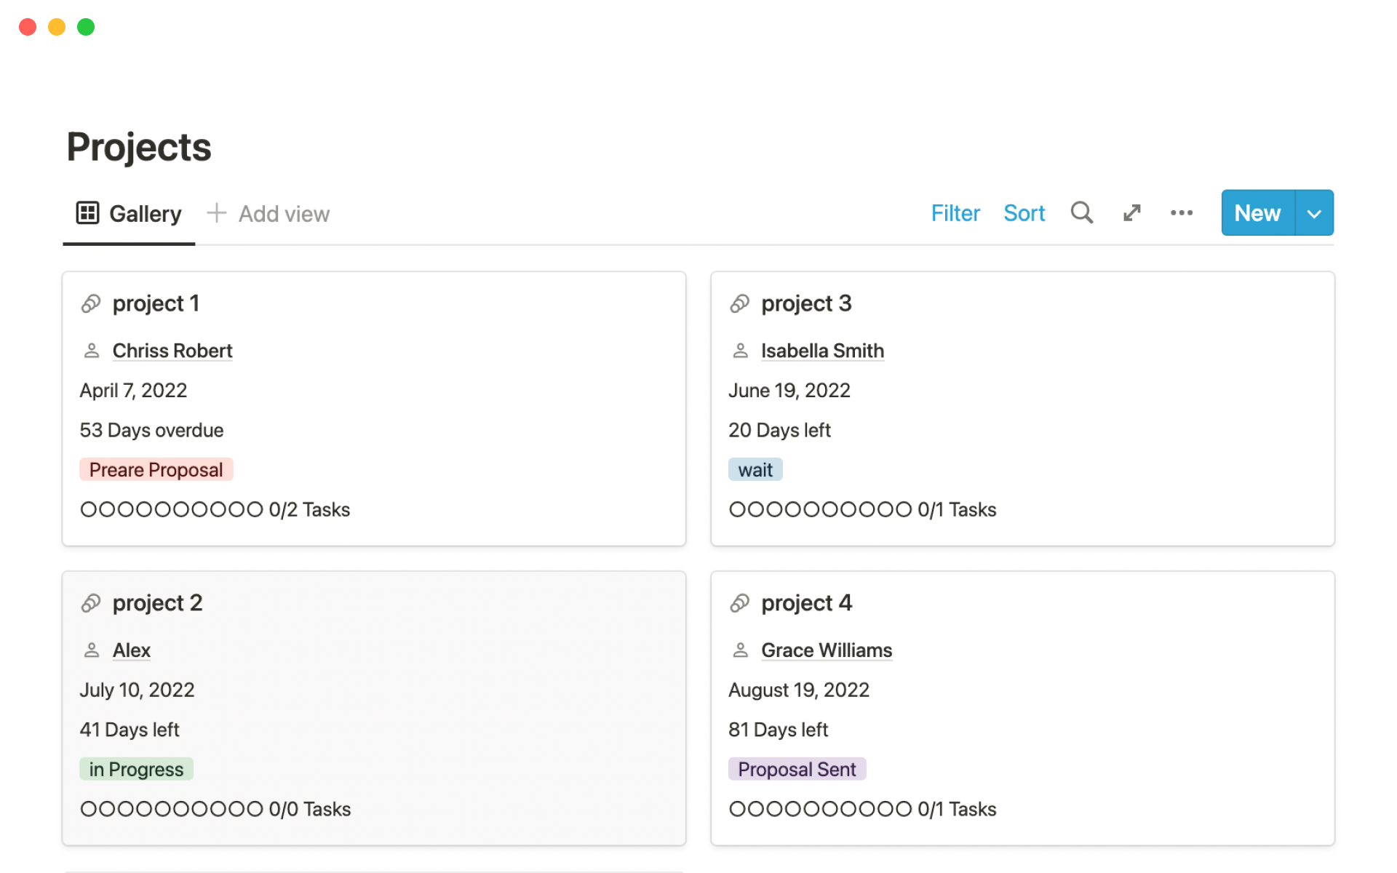Open the three-dot more options menu
This screenshot has width=1397, height=873.
[x=1181, y=213]
